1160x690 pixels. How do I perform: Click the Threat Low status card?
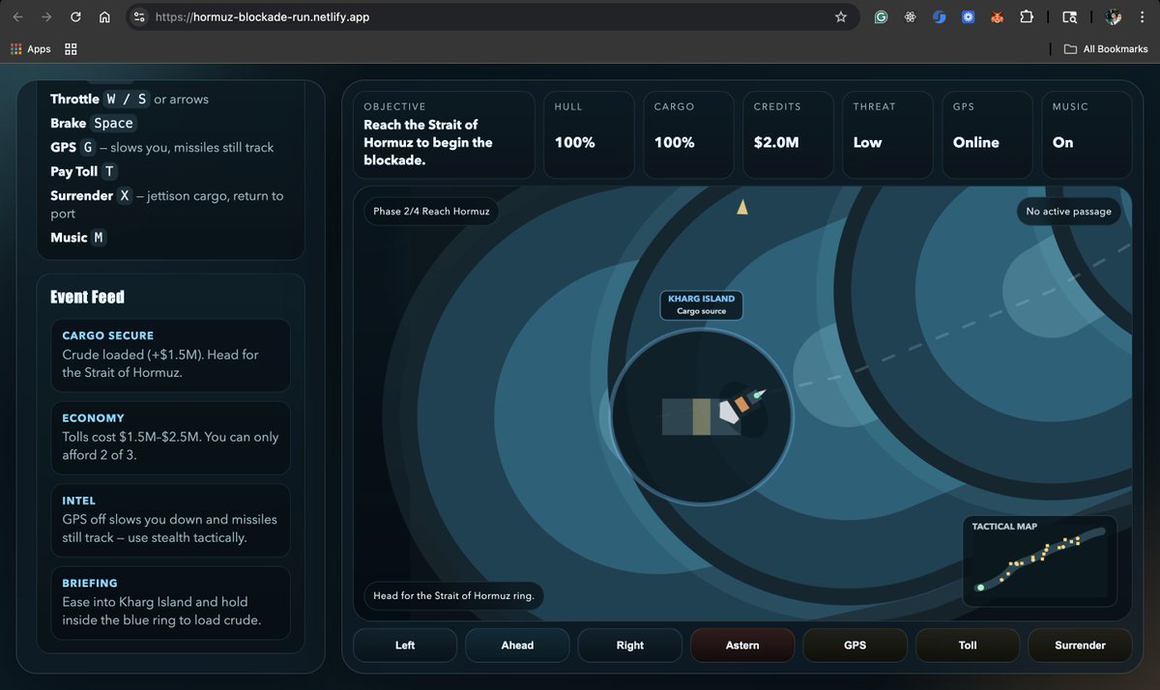click(887, 134)
